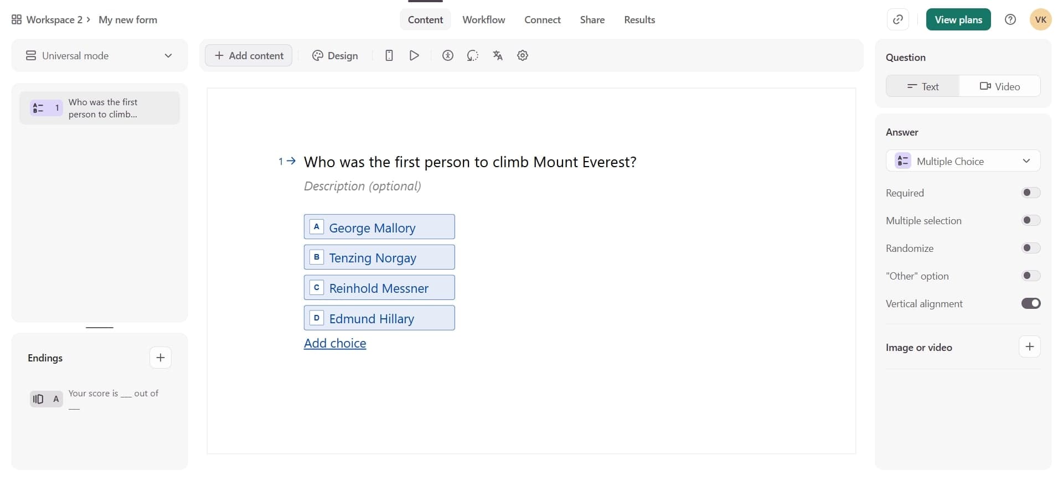Add media with Image or video plus
Screen dimensions: 1063x481
[1030, 347]
